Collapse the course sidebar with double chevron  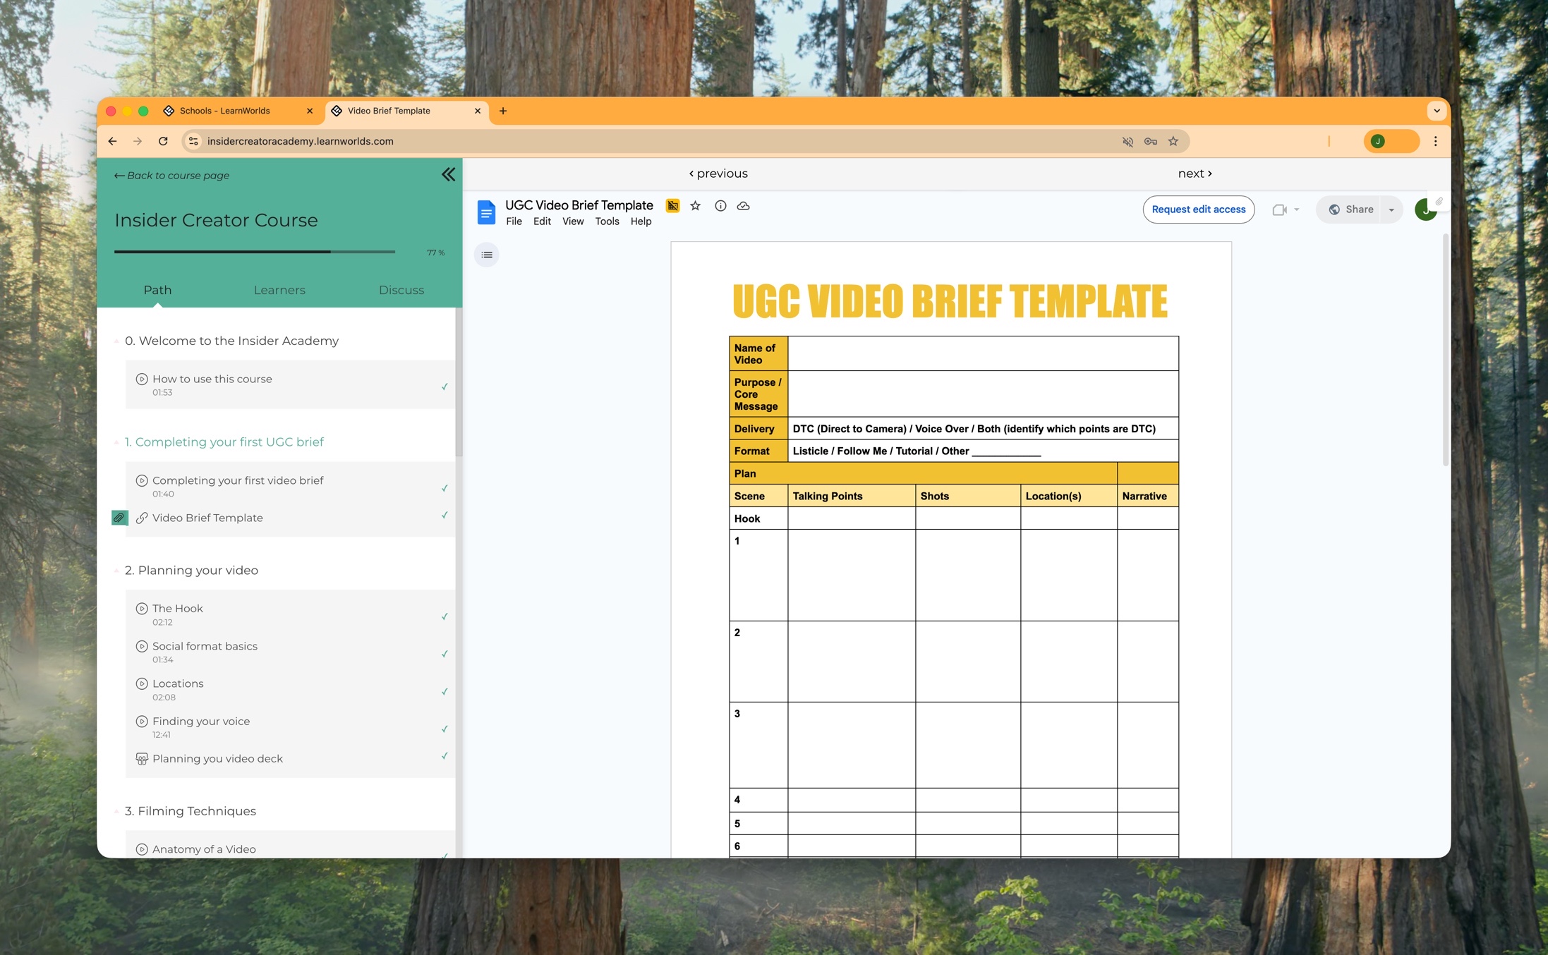[x=448, y=174]
